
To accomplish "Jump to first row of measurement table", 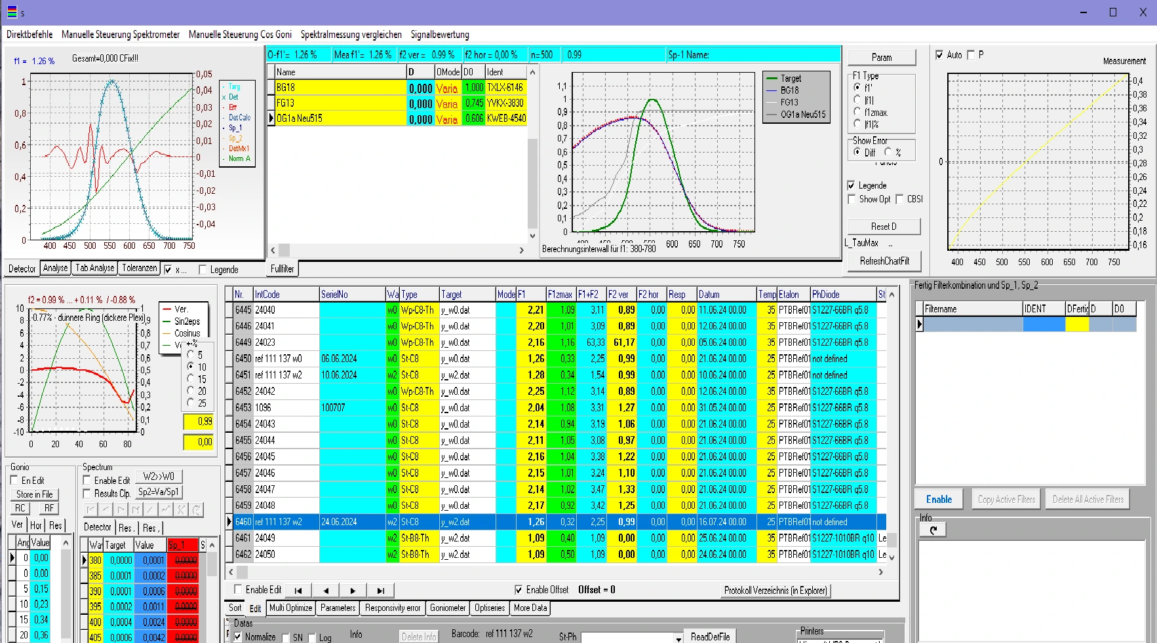I will [x=298, y=590].
